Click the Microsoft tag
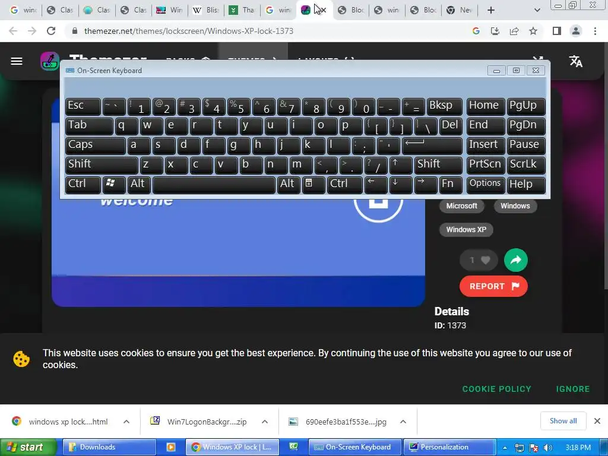 click(x=461, y=206)
